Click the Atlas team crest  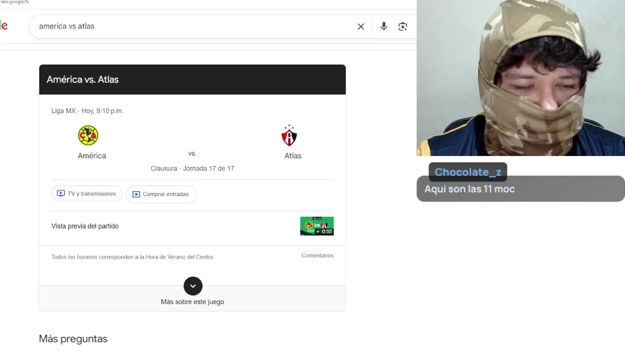[x=289, y=136]
